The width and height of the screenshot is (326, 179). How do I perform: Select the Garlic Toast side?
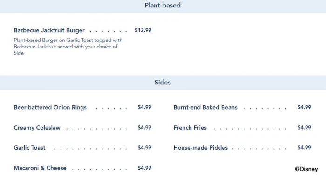tap(29, 148)
